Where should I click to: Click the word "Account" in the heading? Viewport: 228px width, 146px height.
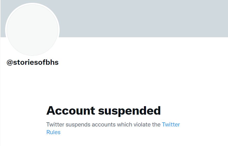(x=71, y=111)
